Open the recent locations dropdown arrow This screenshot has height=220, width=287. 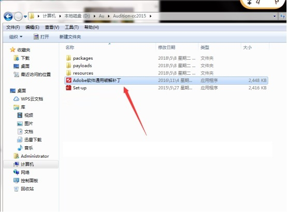(x=25, y=17)
